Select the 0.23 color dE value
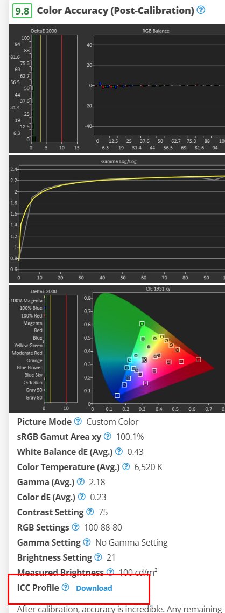 [x=98, y=497]
